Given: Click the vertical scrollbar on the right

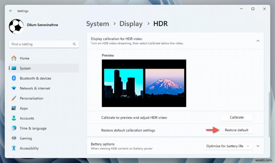Looking at the screenshot, I should coord(269,115).
